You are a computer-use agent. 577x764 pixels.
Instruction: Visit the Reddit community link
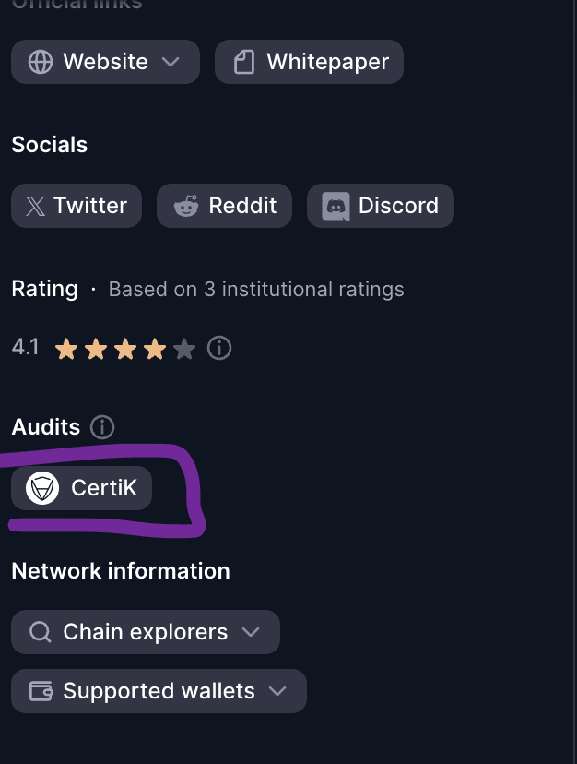[x=242, y=206]
